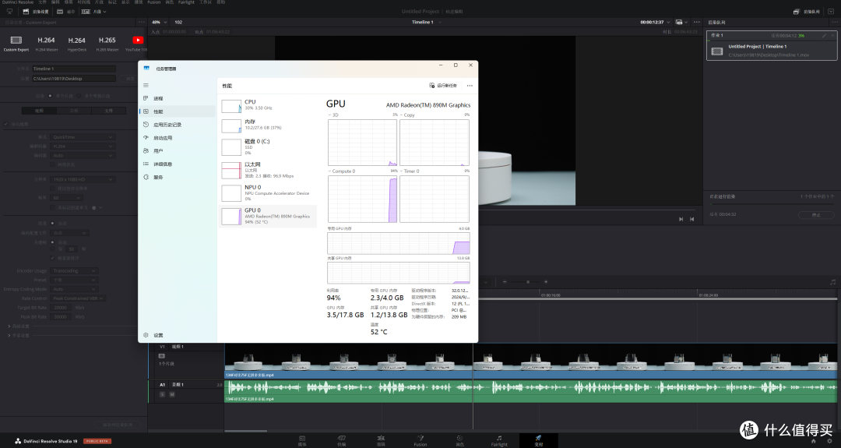Solo audio track A1 with S button

click(163, 395)
